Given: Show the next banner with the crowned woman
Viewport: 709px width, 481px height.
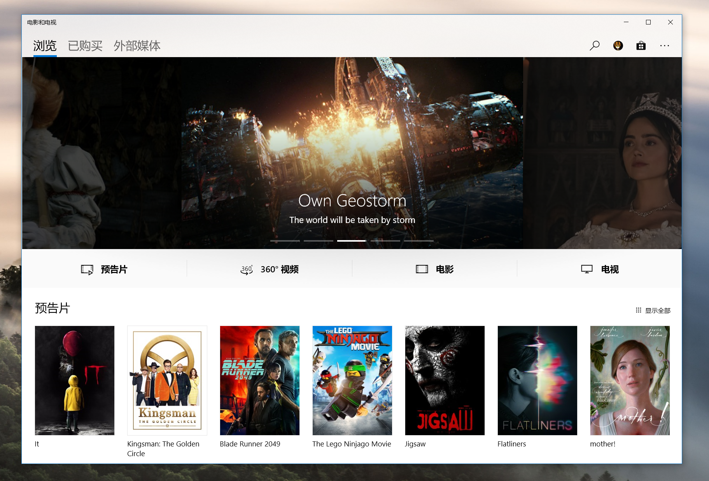Looking at the screenshot, I should point(602,153).
